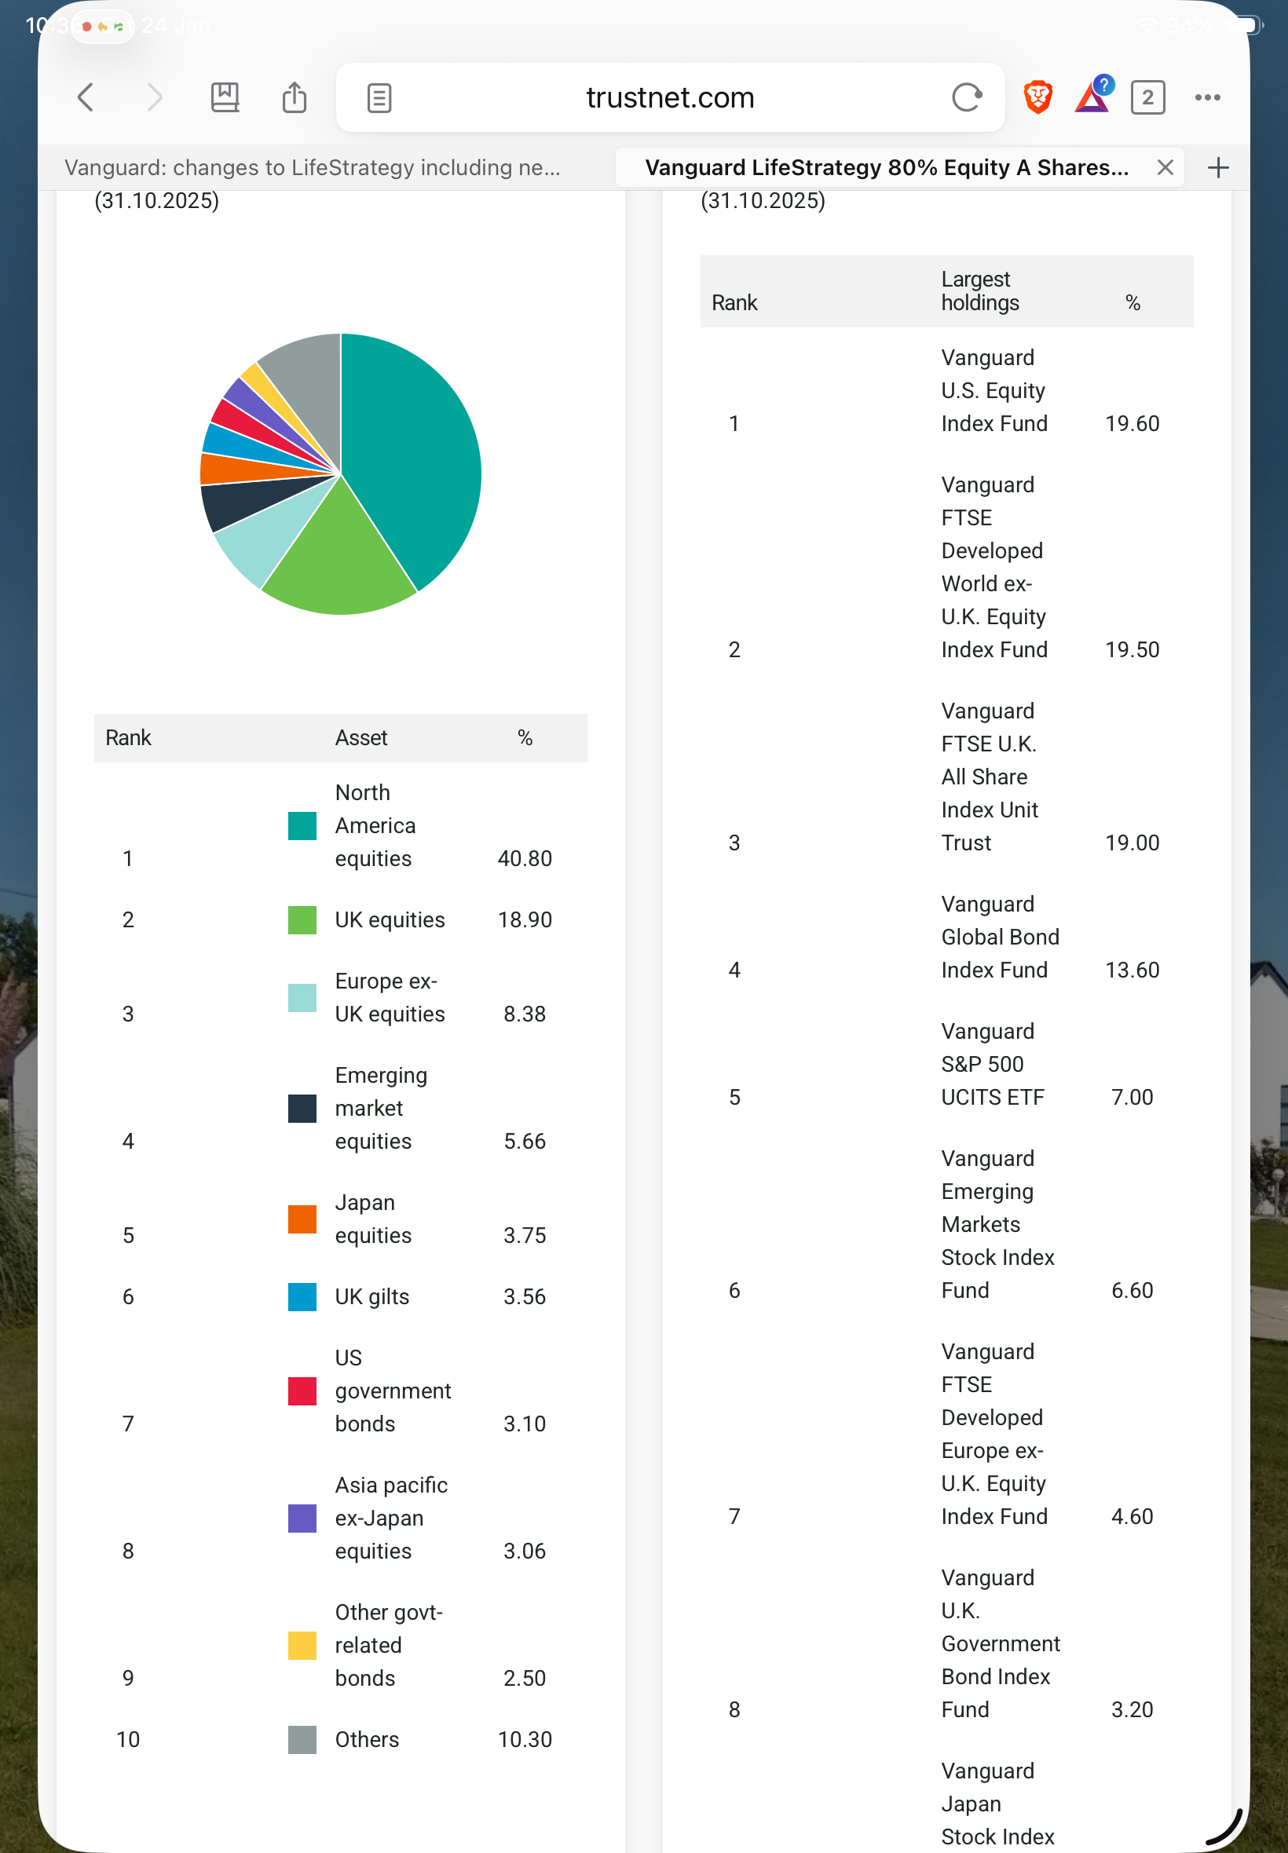Click the North America equities teal swatch

click(302, 825)
